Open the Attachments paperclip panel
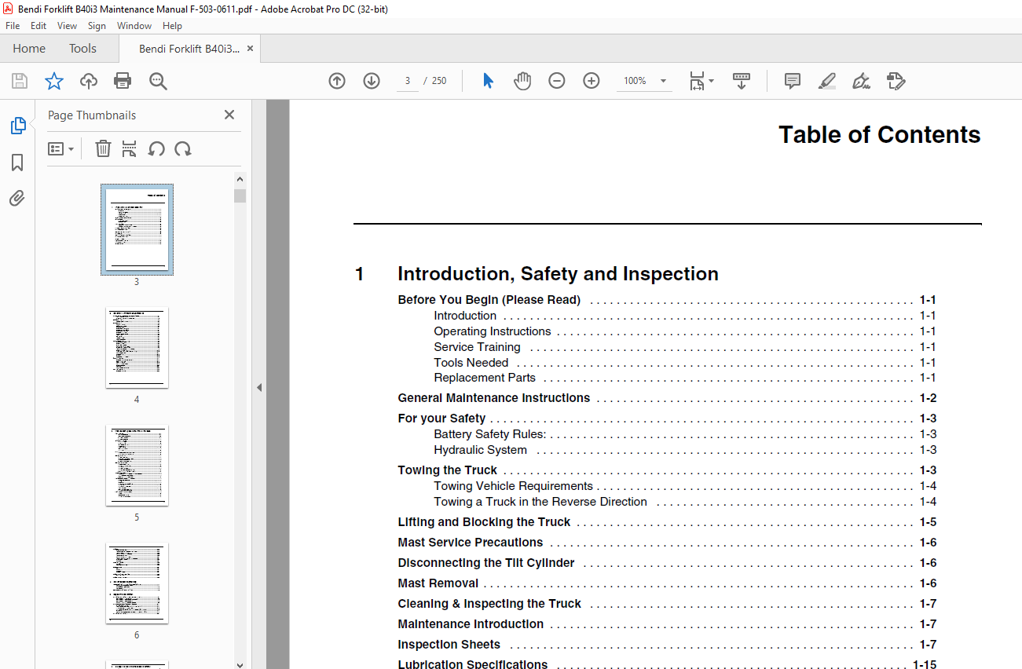The width and height of the screenshot is (1022, 669). tap(17, 198)
